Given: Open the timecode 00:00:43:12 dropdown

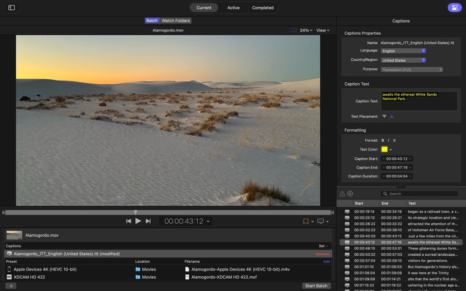Looking at the screenshot, I should 208,221.
